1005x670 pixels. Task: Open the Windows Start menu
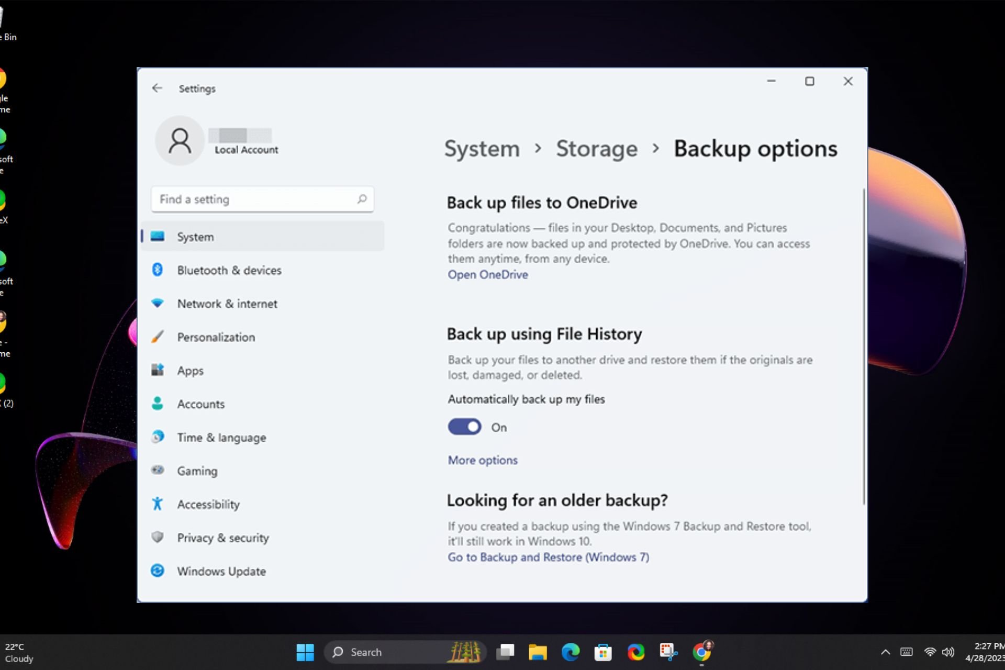[305, 652]
